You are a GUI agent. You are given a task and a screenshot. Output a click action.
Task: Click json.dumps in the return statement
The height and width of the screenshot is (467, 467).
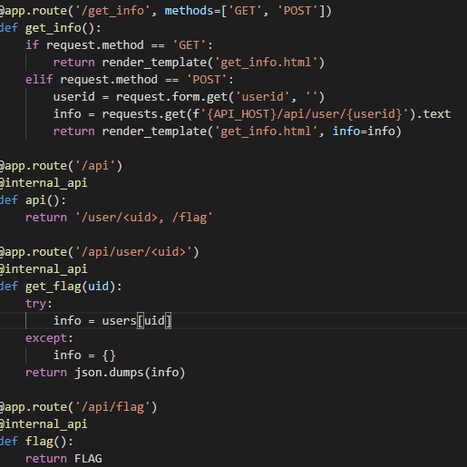[x=109, y=373]
